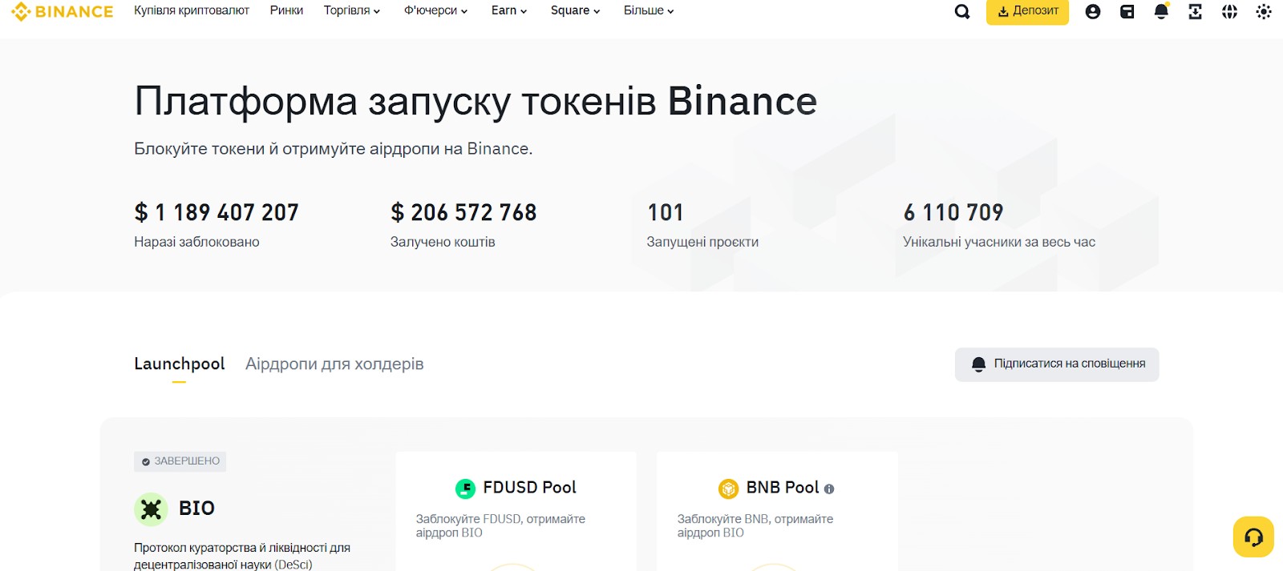Open the search magnifier icon
This screenshot has width=1283, height=571.
pos(962,11)
